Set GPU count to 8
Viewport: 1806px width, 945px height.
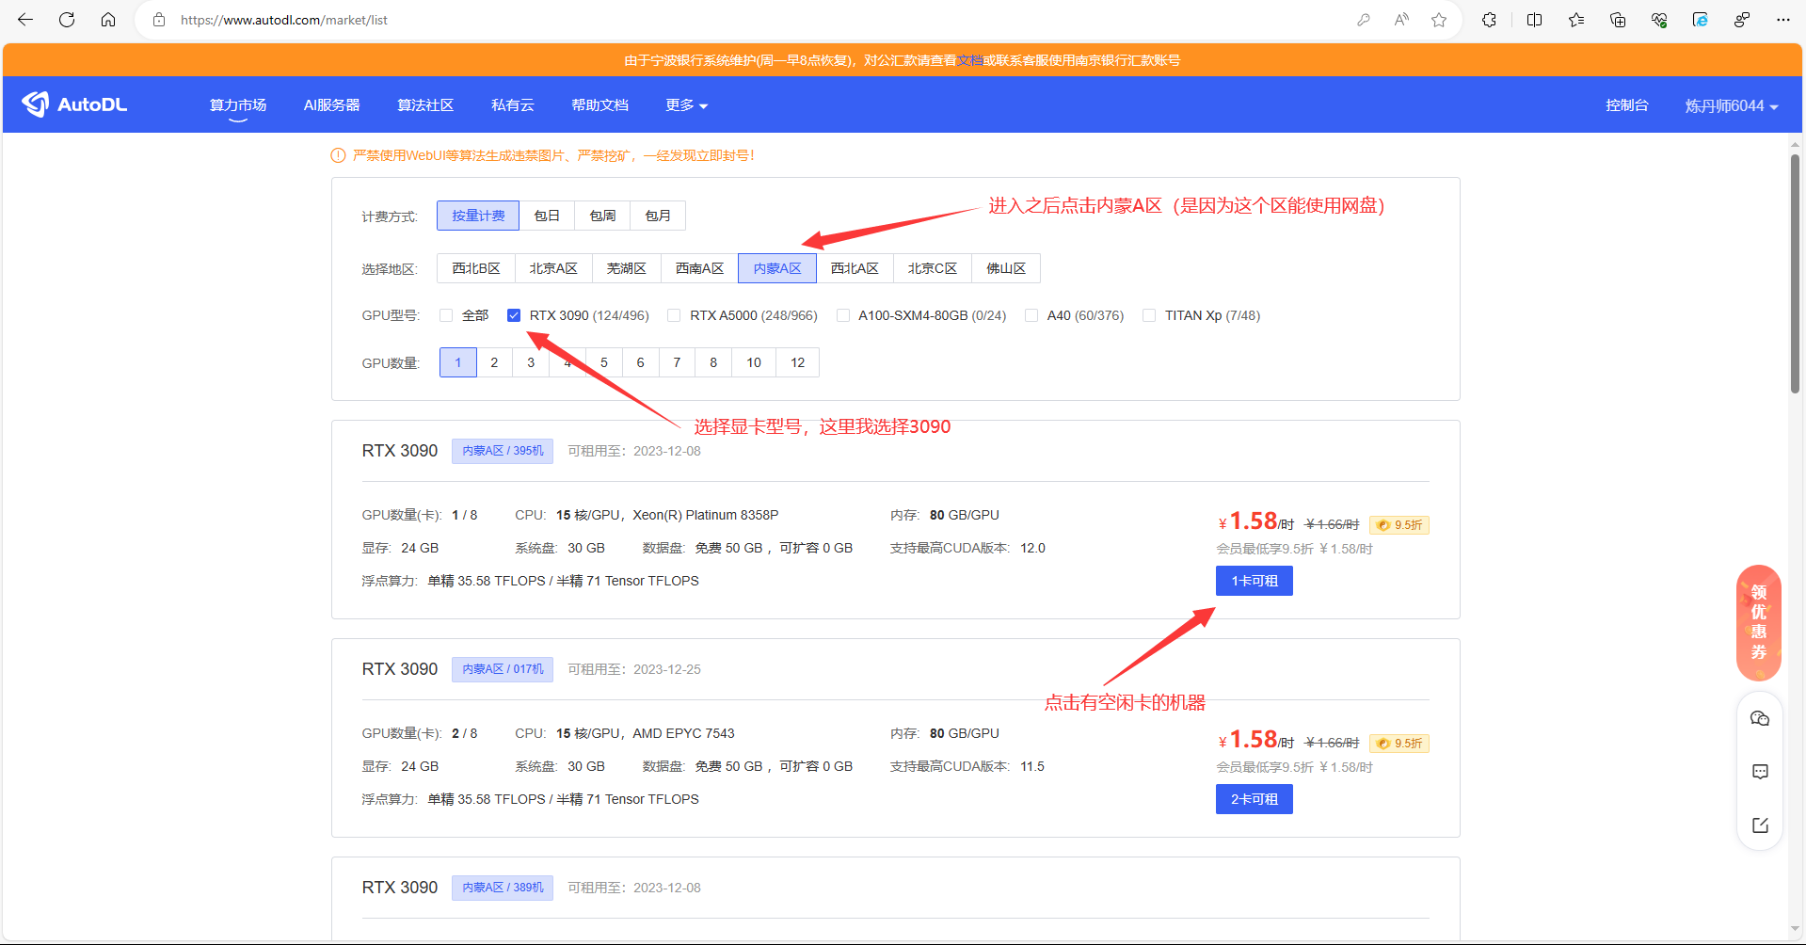pos(713,362)
